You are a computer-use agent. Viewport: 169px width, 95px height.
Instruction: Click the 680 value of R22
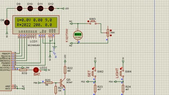(69, 71)
